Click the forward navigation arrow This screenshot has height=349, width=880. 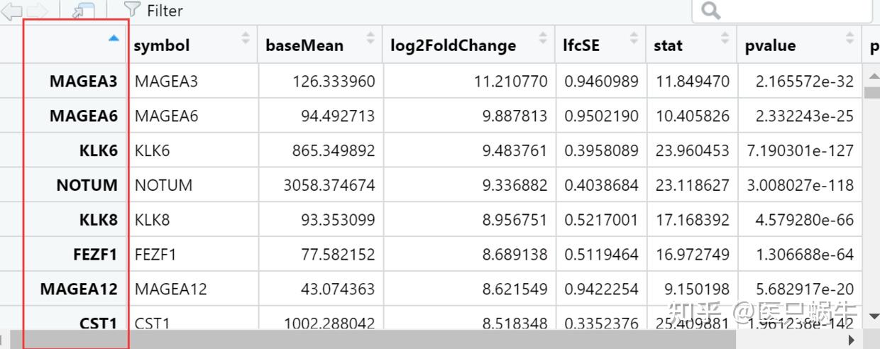[x=38, y=10]
